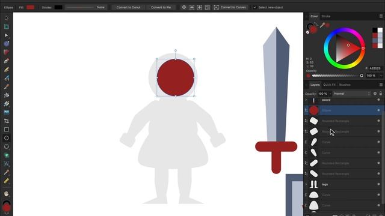Viewport: 385px width, 216px height.
Task: Select the Pen tool
Action: (7, 61)
